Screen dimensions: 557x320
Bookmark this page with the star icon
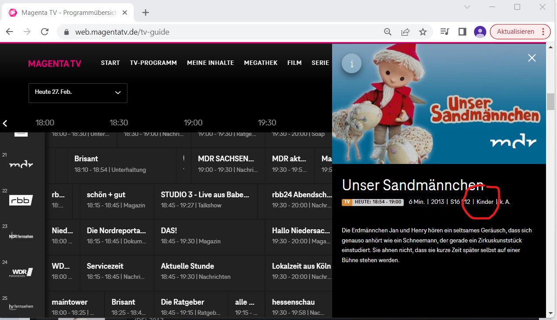click(423, 32)
